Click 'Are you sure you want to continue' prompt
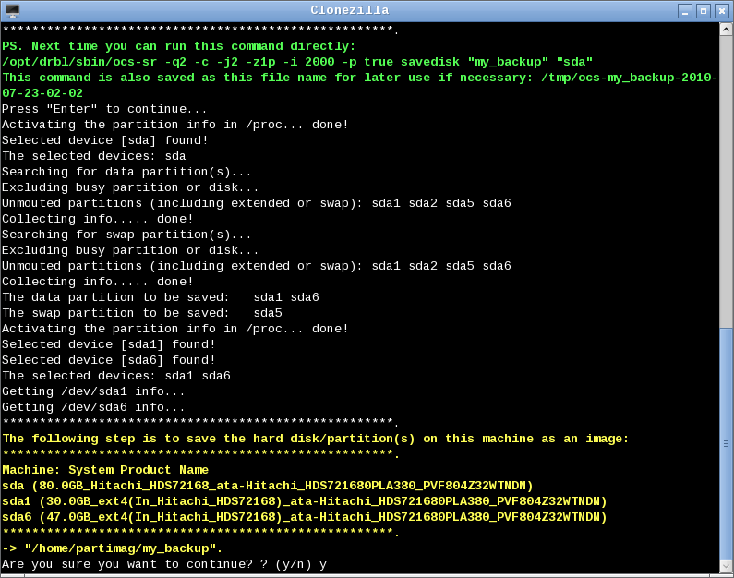 164,564
